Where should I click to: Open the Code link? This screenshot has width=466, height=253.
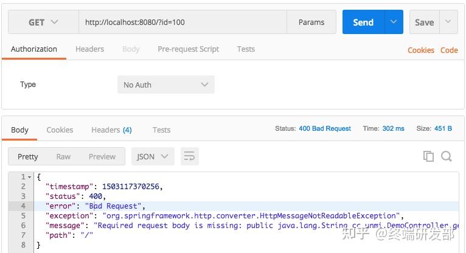(449, 50)
